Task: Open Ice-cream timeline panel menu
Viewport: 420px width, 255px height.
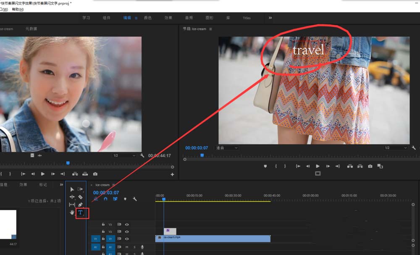Action: click(x=113, y=185)
